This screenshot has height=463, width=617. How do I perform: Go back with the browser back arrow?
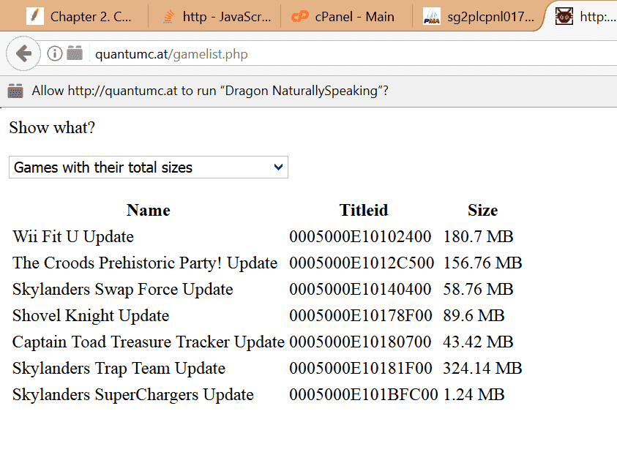point(23,53)
